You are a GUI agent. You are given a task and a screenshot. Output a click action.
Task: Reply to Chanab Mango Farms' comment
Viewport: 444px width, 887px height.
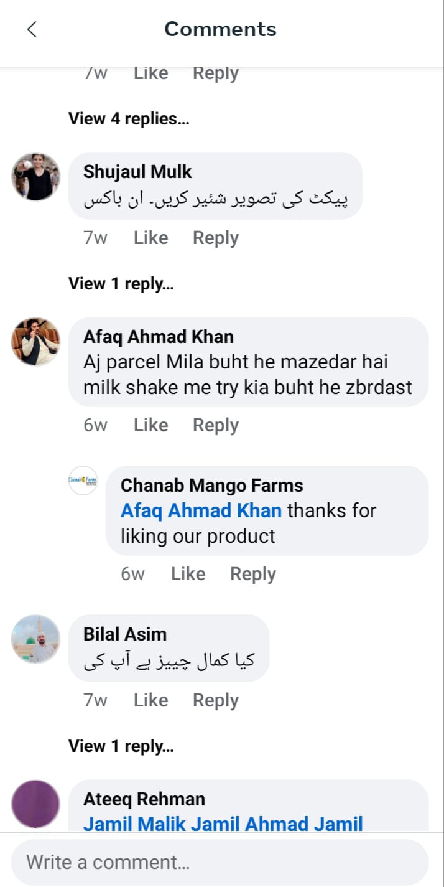click(253, 574)
